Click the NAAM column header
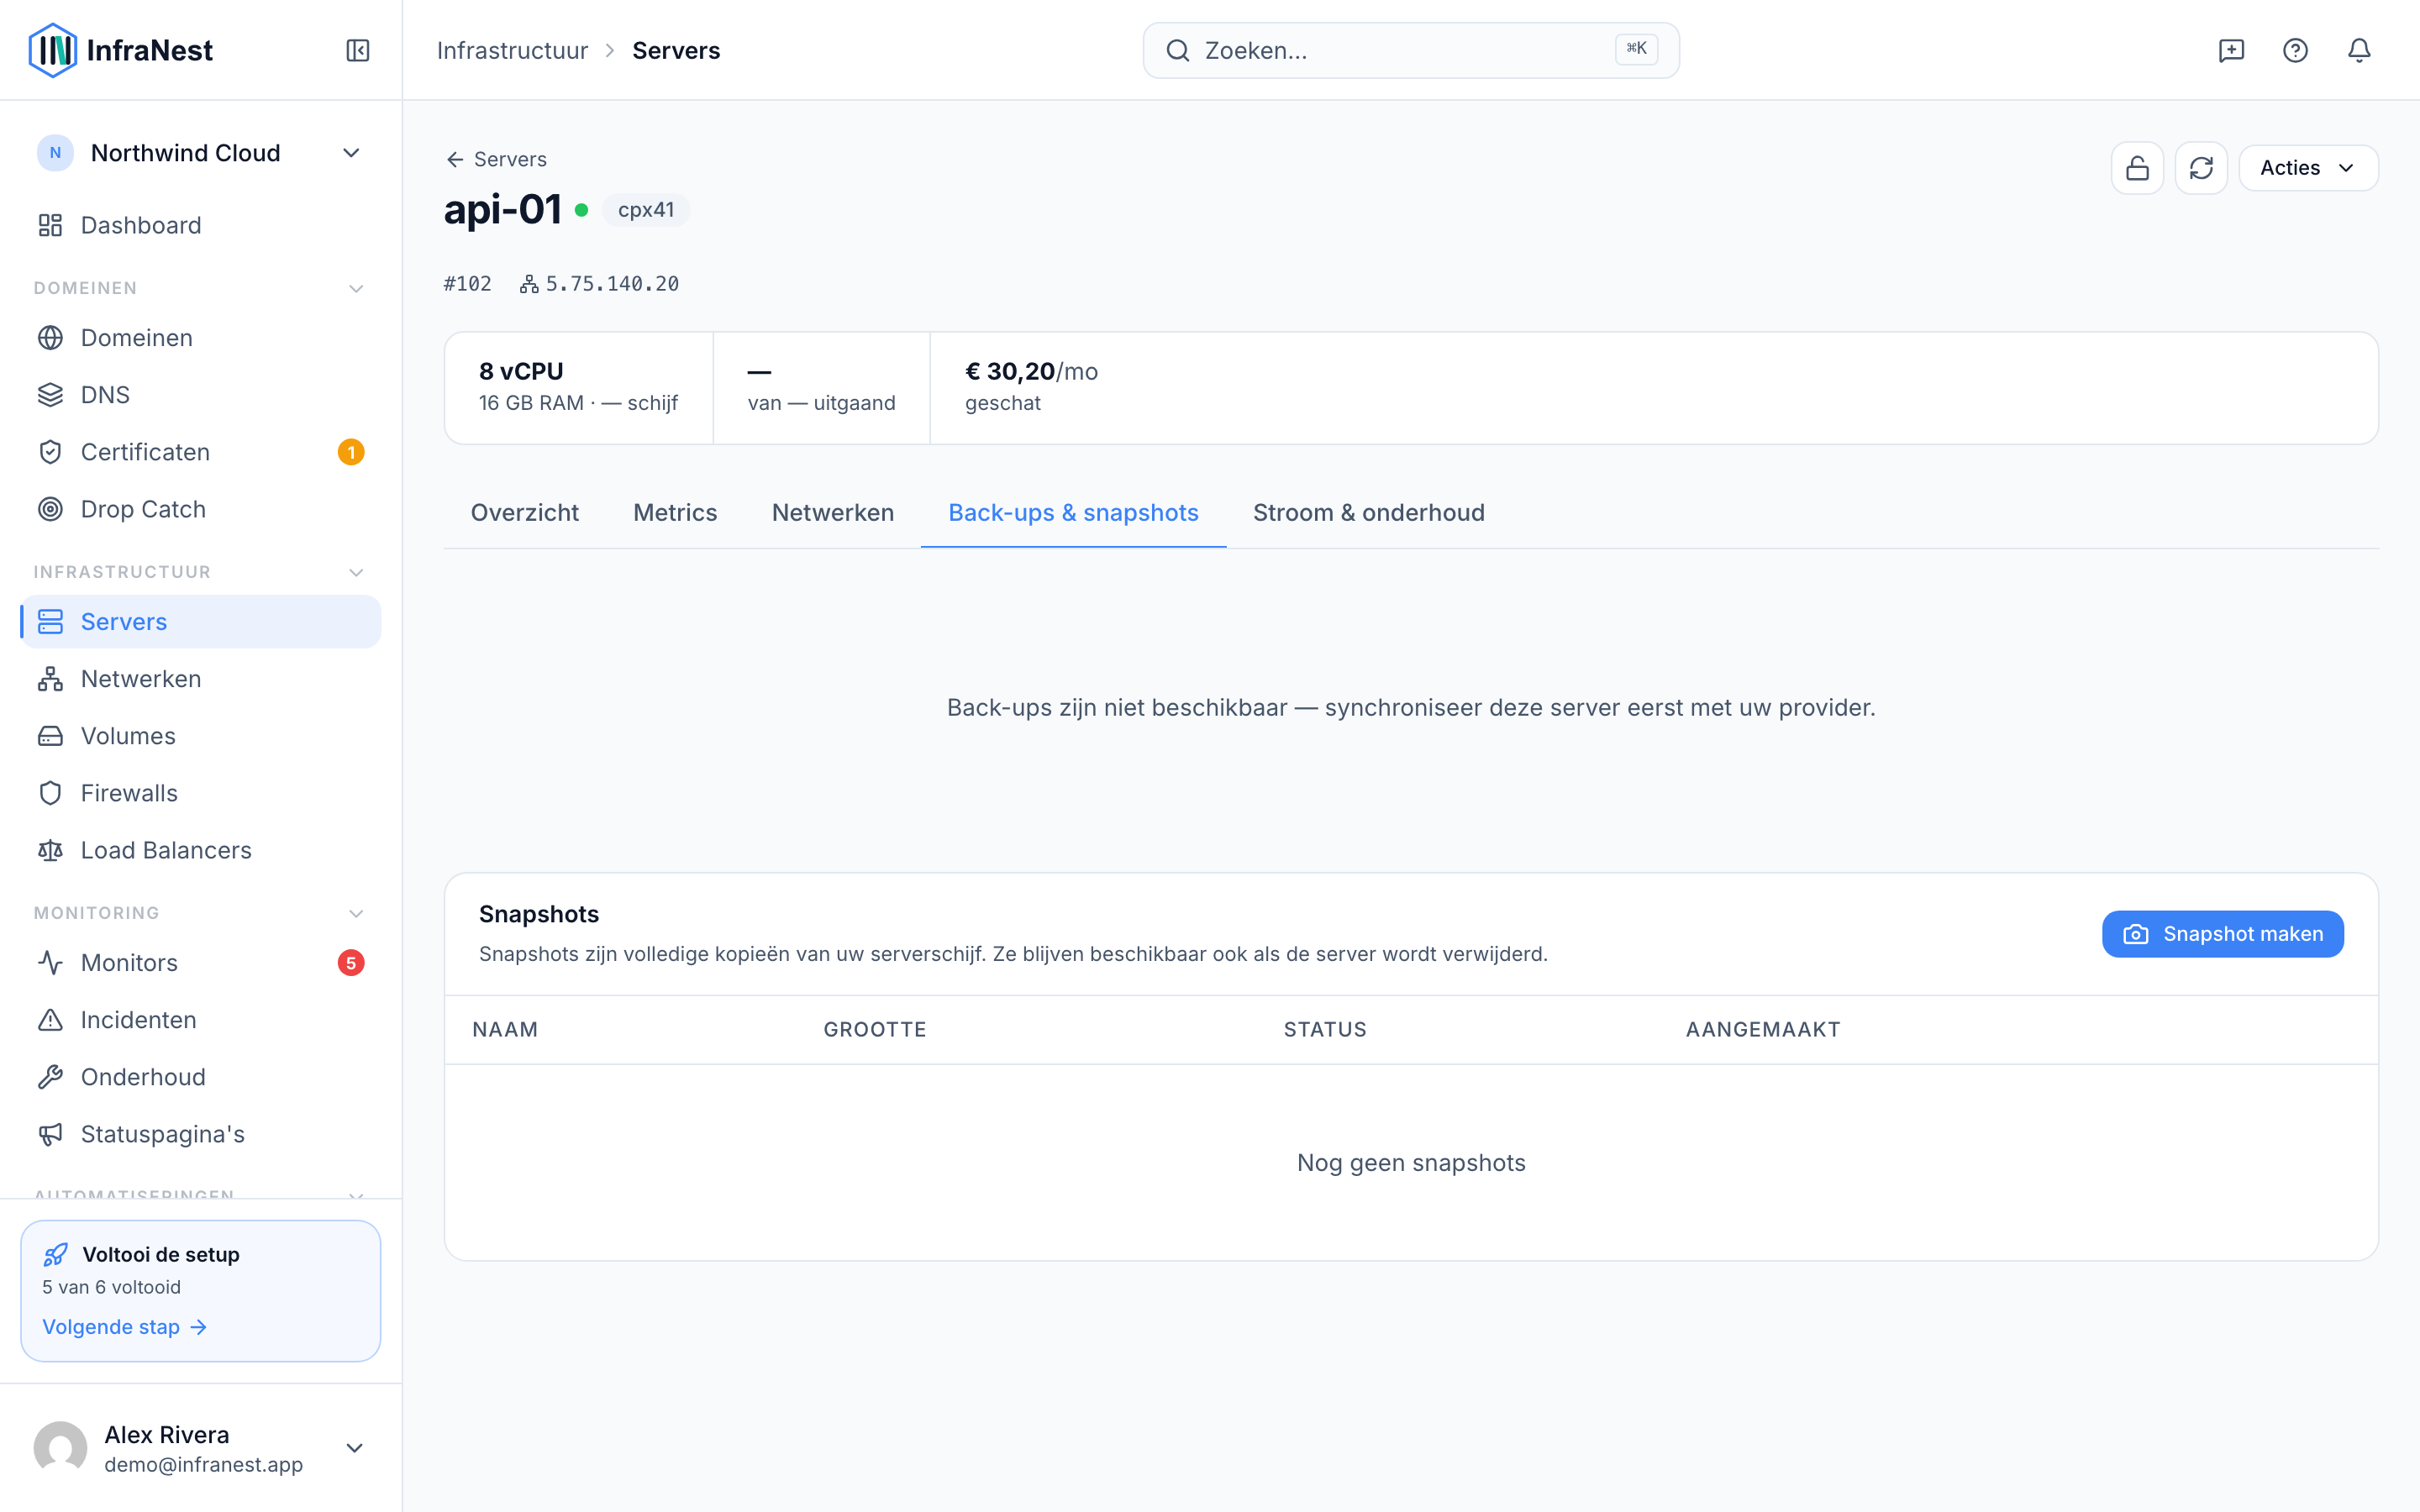Image resolution: width=2420 pixels, height=1512 pixels. (505, 1030)
